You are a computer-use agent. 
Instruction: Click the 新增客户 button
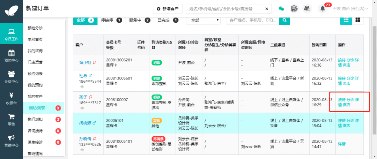(168, 9)
